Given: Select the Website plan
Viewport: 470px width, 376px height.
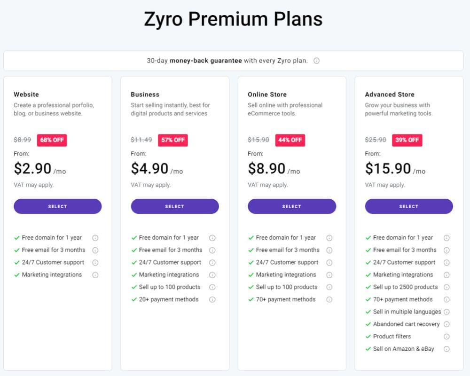Looking at the screenshot, I should point(57,206).
